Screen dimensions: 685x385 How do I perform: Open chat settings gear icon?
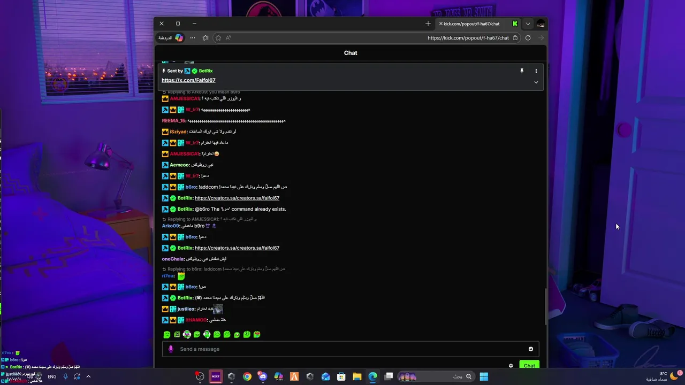point(511,366)
